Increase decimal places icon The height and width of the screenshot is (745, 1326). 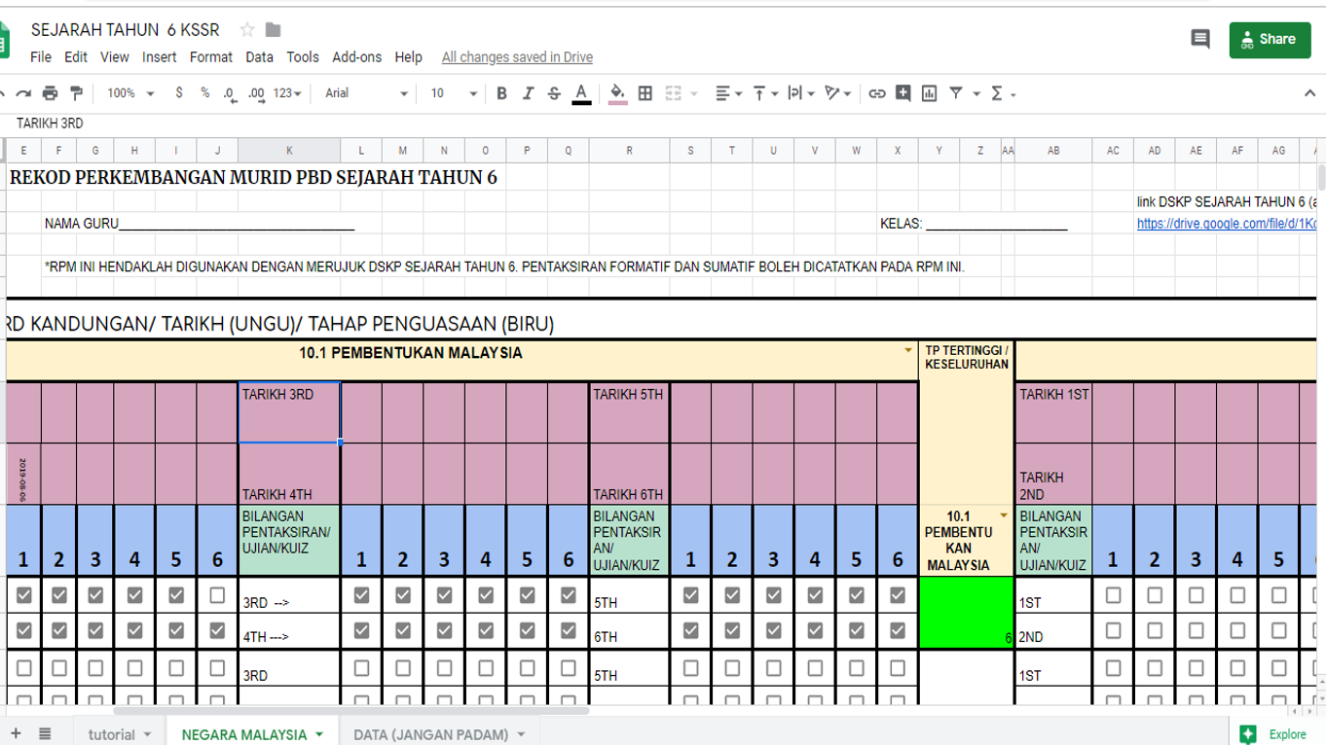pos(256,93)
